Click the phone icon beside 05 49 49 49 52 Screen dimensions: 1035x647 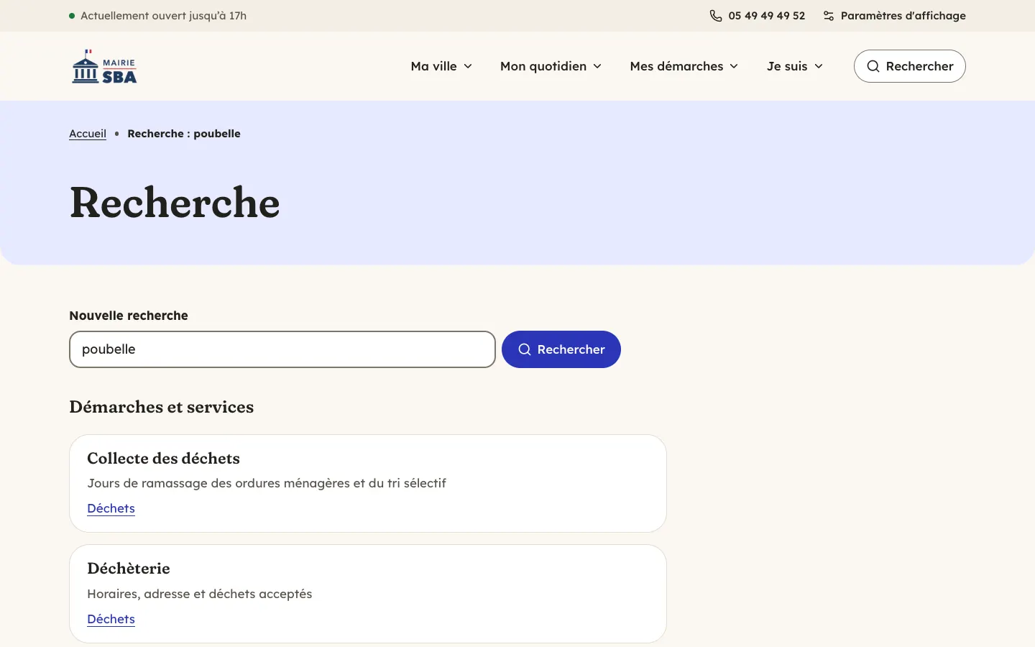pos(716,16)
